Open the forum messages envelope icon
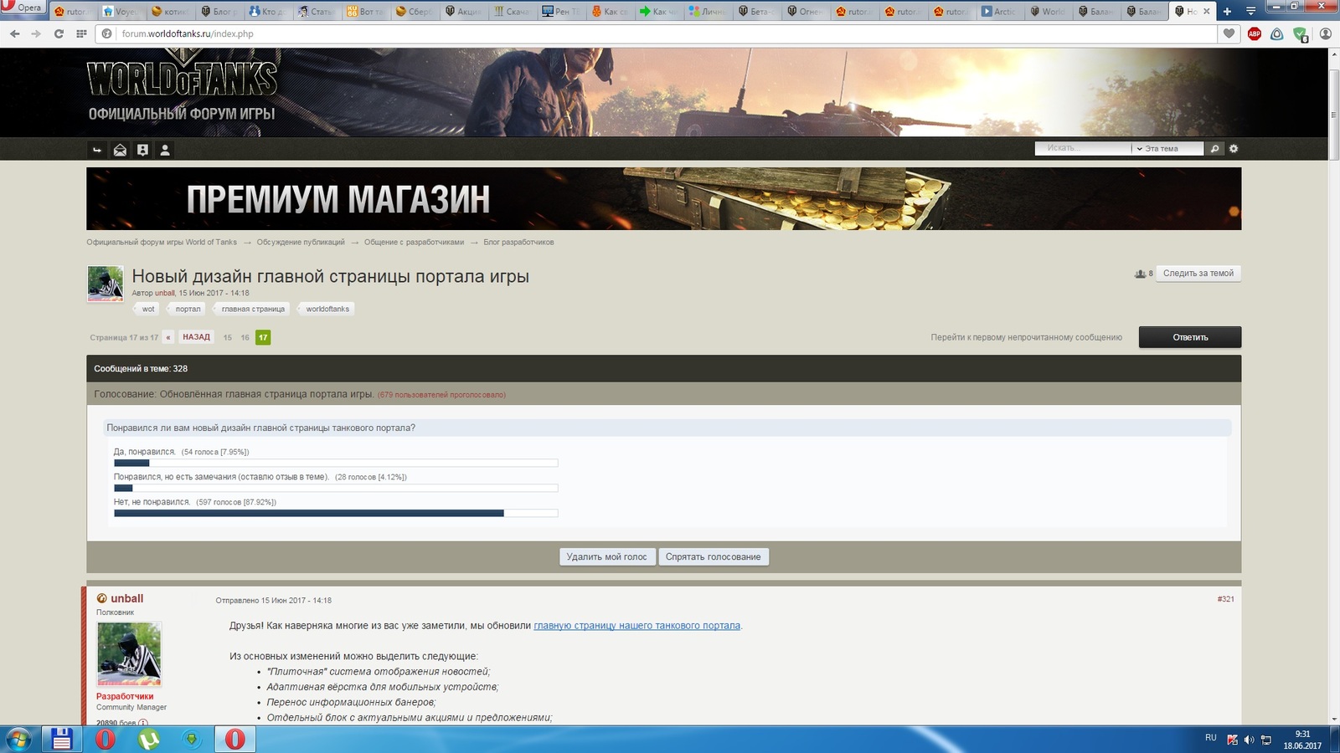Image resolution: width=1340 pixels, height=753 pixels. (120, 150)
